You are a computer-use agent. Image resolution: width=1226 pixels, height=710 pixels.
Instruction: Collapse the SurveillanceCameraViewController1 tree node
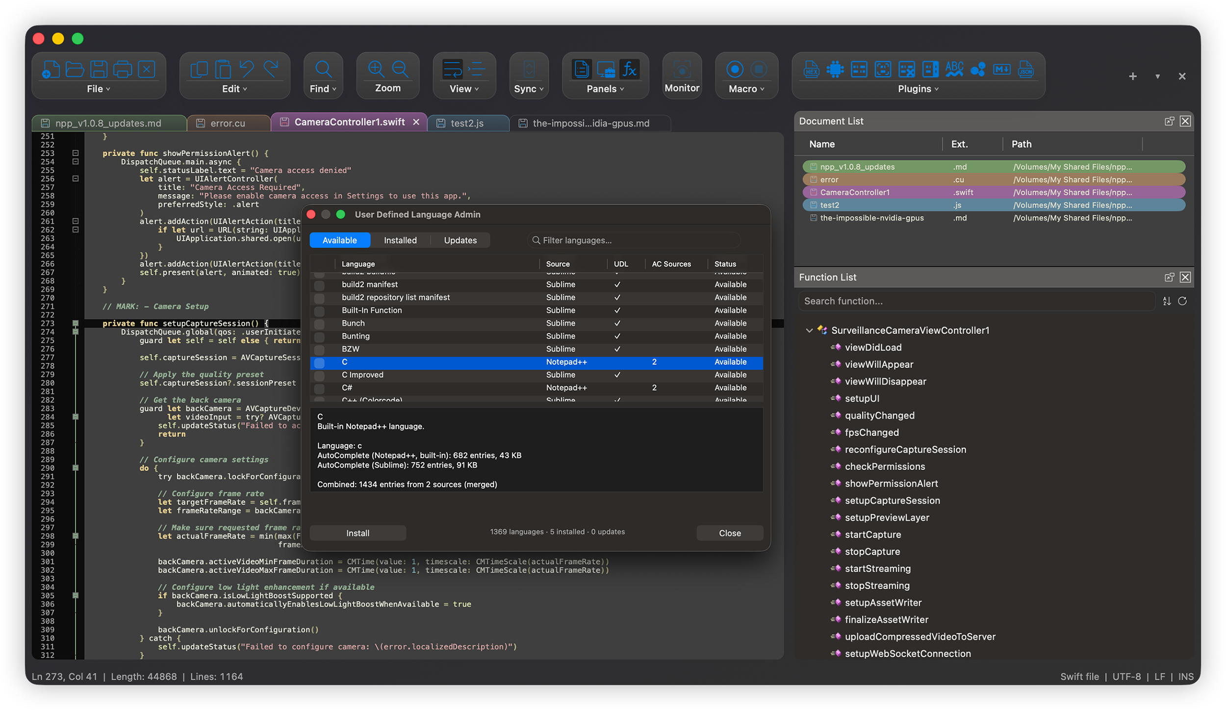tap(809, 330)
